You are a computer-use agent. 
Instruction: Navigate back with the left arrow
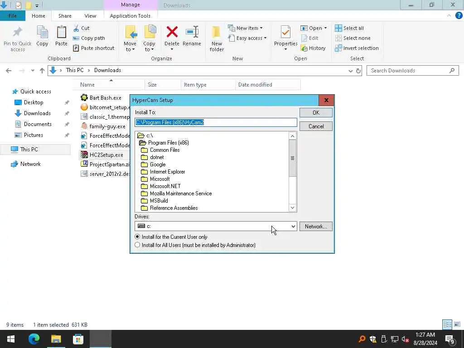(x=9, y=71)
